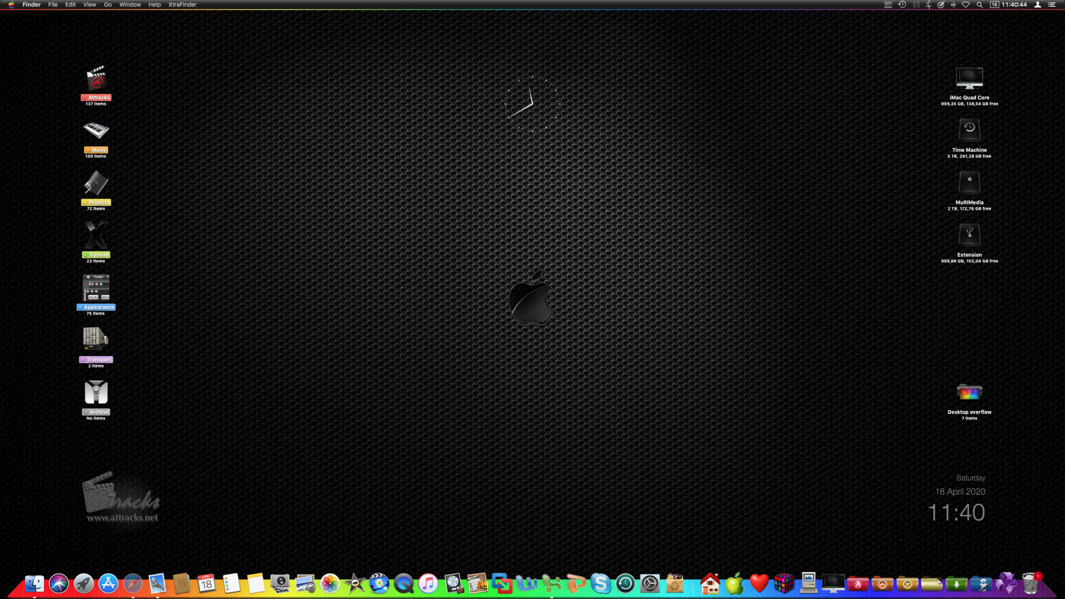The image size is (1065, 599).
Task: Open the Wi-Fi status menu
Action: pyautogui.click(x=966, y=5)
